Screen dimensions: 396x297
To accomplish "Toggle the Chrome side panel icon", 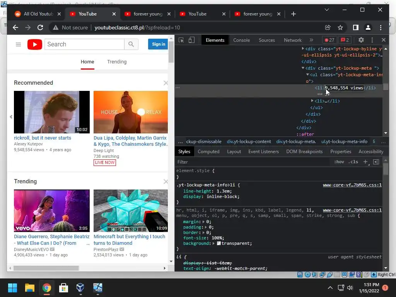I will 356,27.
